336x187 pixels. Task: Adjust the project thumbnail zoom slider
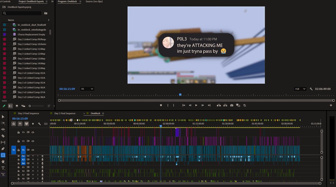pyautogui.click(x=30, y=106)
